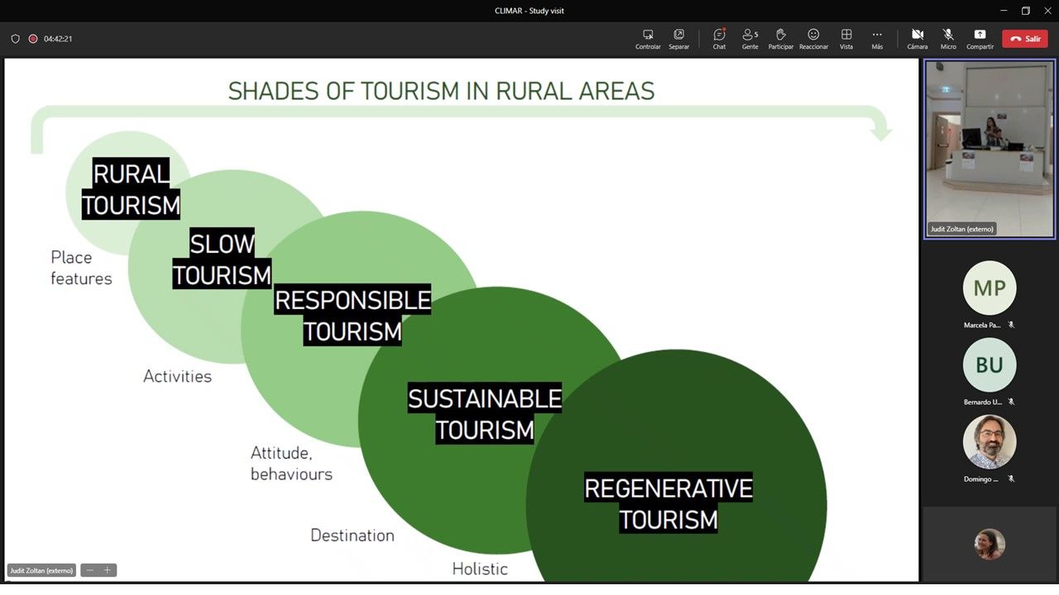1059x595 pixels.
Task: Zoom in on shared slide with plus
Action: click(107, 570)
